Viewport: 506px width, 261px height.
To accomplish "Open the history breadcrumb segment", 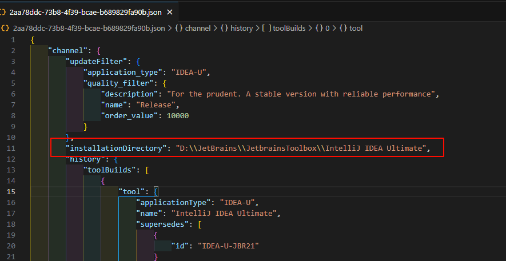I will coord(237,29).
